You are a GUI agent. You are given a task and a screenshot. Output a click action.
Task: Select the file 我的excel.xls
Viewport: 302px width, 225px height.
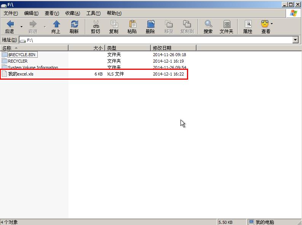[21, 74]
